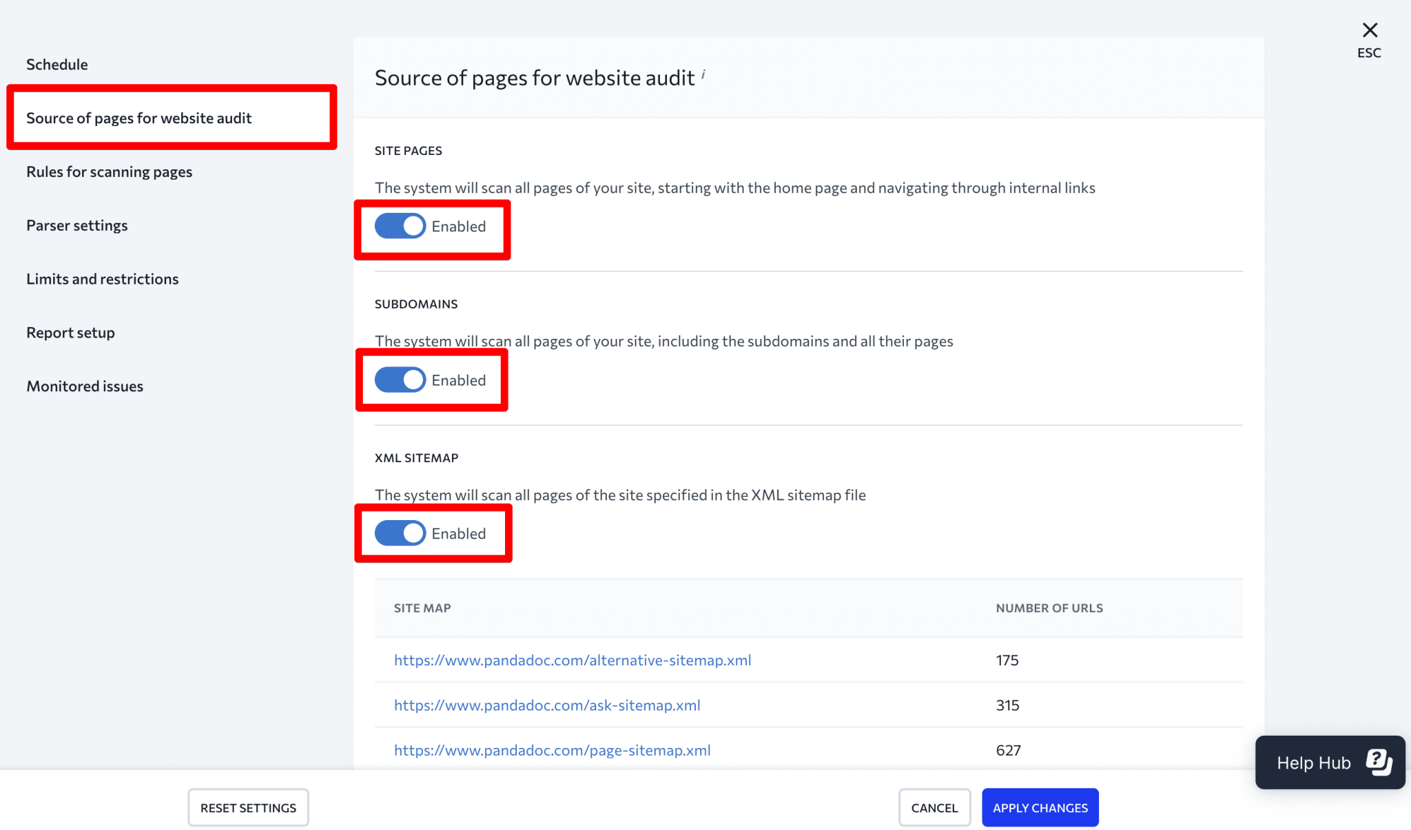The image size is (1411, 830).
Task: View the Monitored issues section
Action: [x=84, y=386]
